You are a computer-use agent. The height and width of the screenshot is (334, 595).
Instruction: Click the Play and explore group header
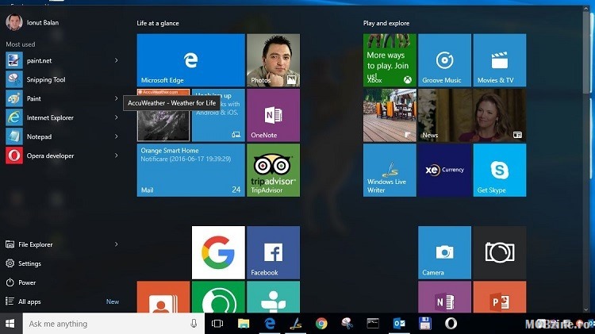(386, 23)
